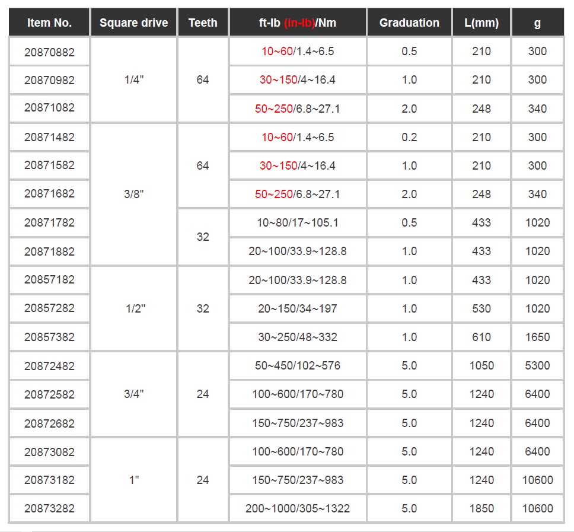Click torque range 10~60/1.4~6.5 for item 20870882
The width and height of the screenshot is (574, 532).
[298, 51]
